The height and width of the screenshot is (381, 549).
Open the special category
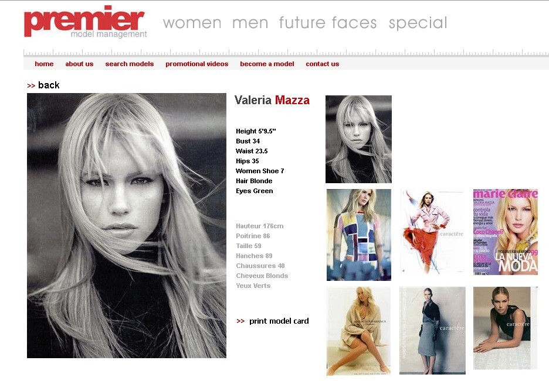418,23
